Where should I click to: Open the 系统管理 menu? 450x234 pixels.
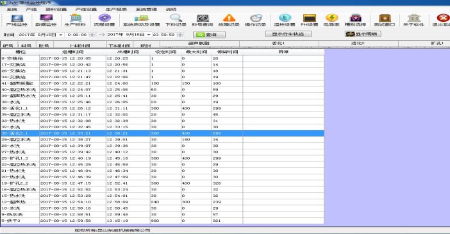[146, 10]
